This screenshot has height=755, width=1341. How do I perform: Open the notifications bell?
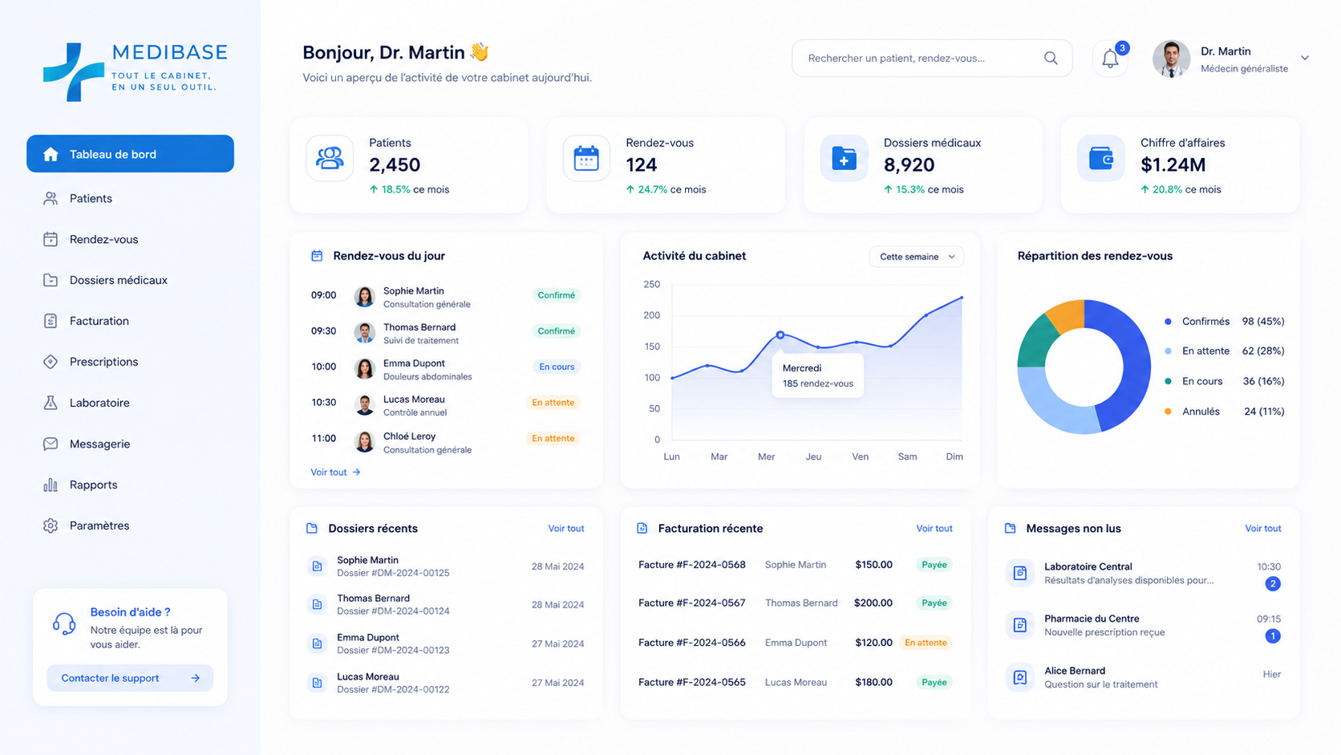click(1110, 59)
